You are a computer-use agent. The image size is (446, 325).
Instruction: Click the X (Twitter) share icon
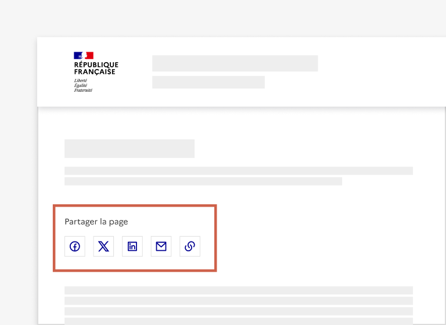103,247
